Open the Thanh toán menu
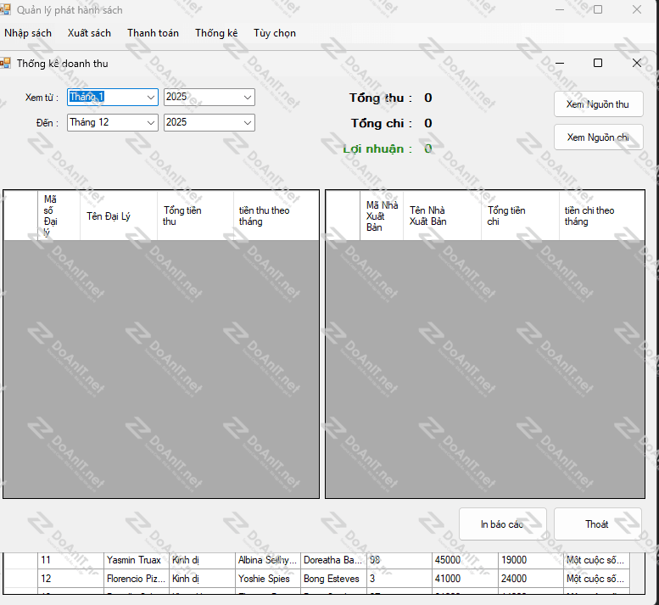Image resolution: width=659 pixels, height=605 pixels. 153,33
